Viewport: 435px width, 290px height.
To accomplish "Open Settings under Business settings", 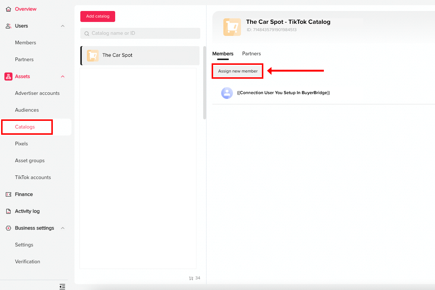I will [x=24, y=245].
